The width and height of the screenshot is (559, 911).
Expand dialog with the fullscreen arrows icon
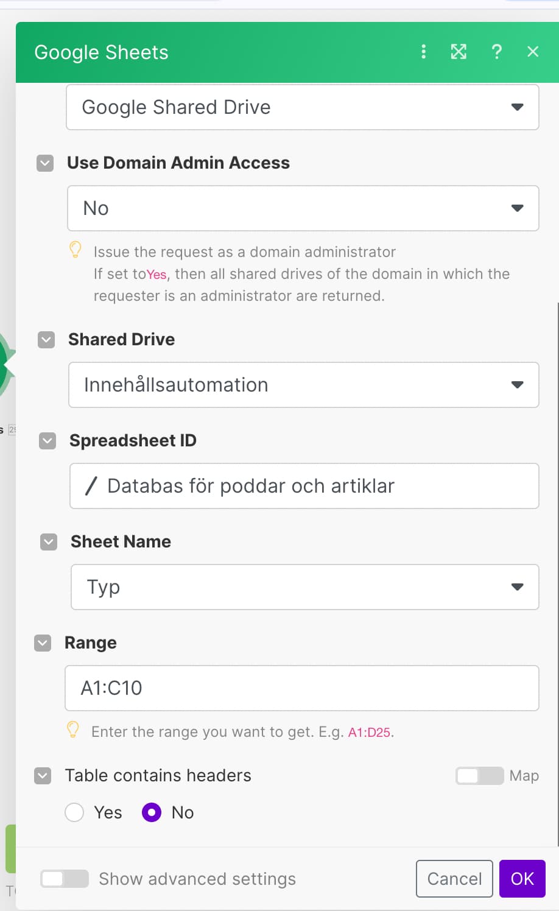click(459, 52)
